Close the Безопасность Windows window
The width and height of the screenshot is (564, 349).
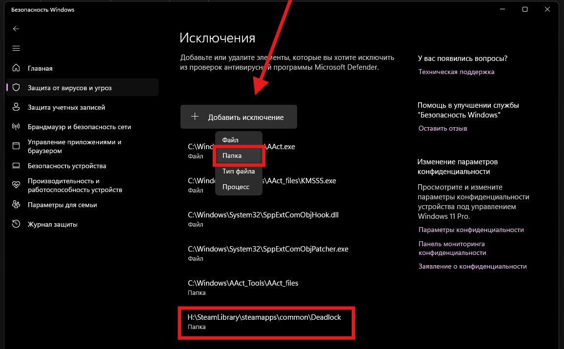click(x=547, y=9)
